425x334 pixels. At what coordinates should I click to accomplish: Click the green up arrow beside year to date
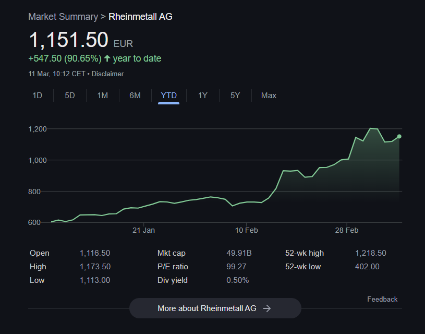(x=107, y=58)
